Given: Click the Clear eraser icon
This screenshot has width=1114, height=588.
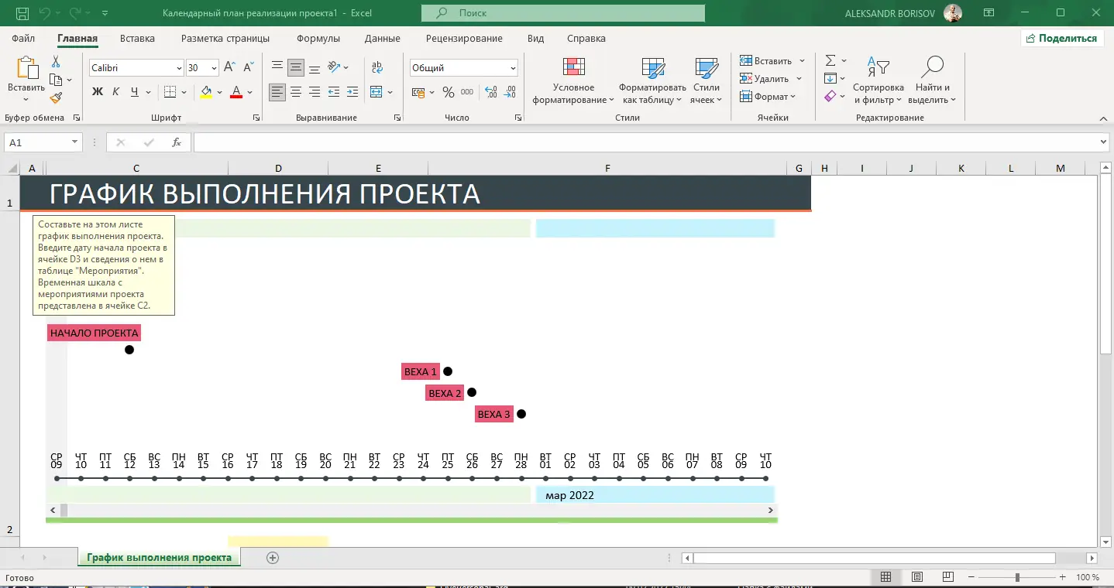Looking at the screenshot, I should tap(830, 96).
